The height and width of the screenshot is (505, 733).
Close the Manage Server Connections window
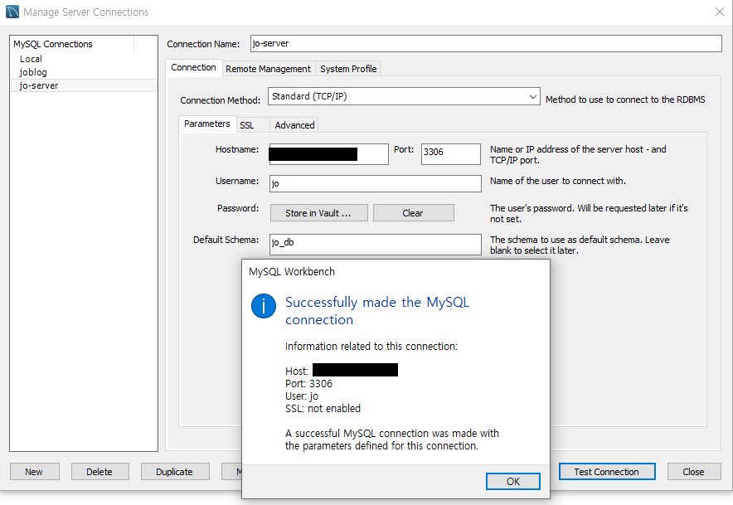[720, 12]
